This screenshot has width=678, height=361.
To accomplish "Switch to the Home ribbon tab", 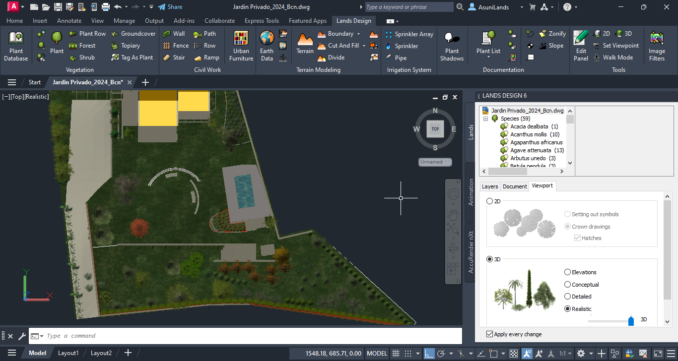I will tap(14, 21).
